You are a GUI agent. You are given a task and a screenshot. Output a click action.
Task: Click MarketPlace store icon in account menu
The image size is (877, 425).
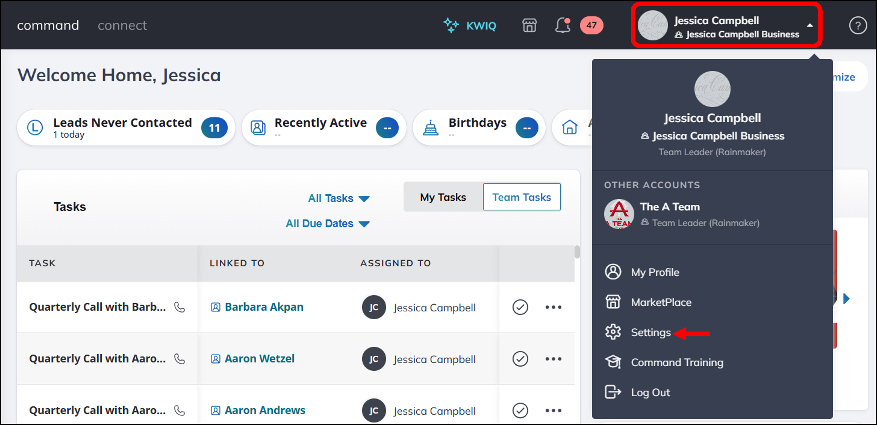click(613, 302)
